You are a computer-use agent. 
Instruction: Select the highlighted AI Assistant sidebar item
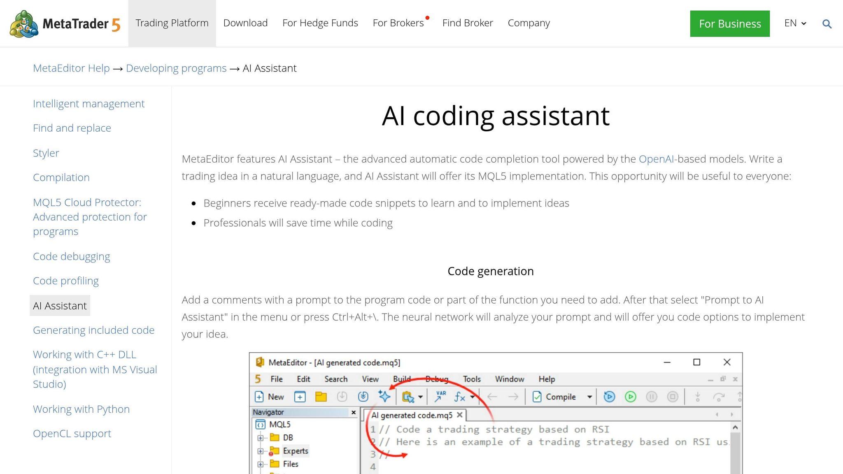point(60,306)
